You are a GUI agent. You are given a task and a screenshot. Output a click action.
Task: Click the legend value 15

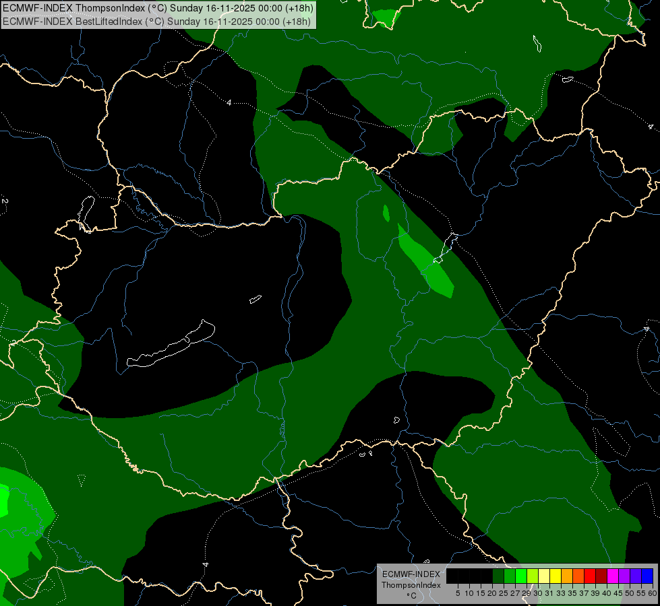point(481,593)
